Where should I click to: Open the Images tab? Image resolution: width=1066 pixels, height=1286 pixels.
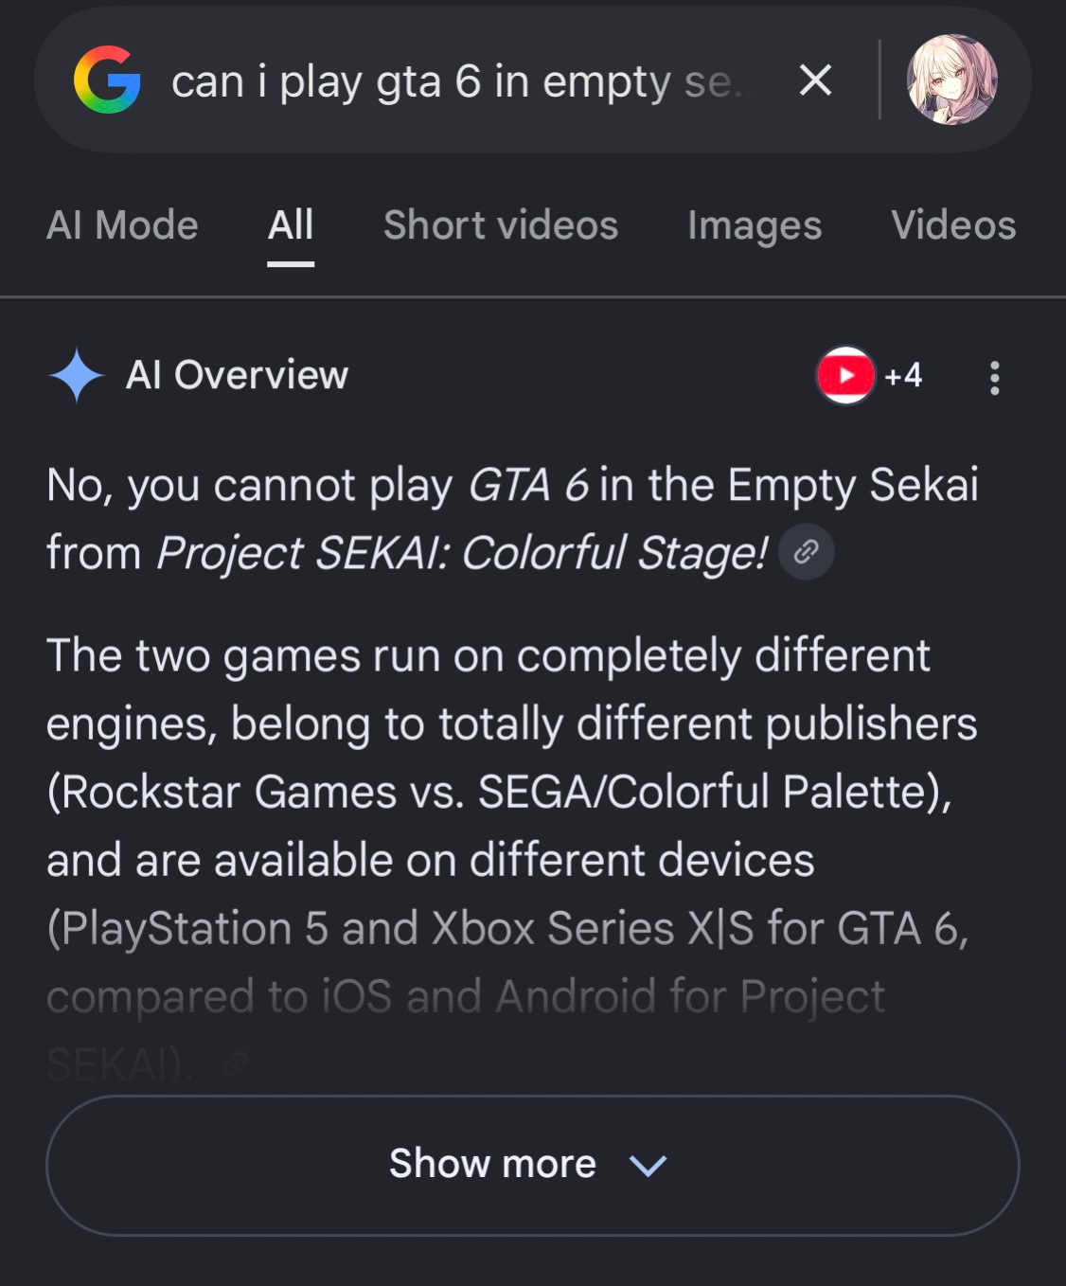tap(755, 226)
